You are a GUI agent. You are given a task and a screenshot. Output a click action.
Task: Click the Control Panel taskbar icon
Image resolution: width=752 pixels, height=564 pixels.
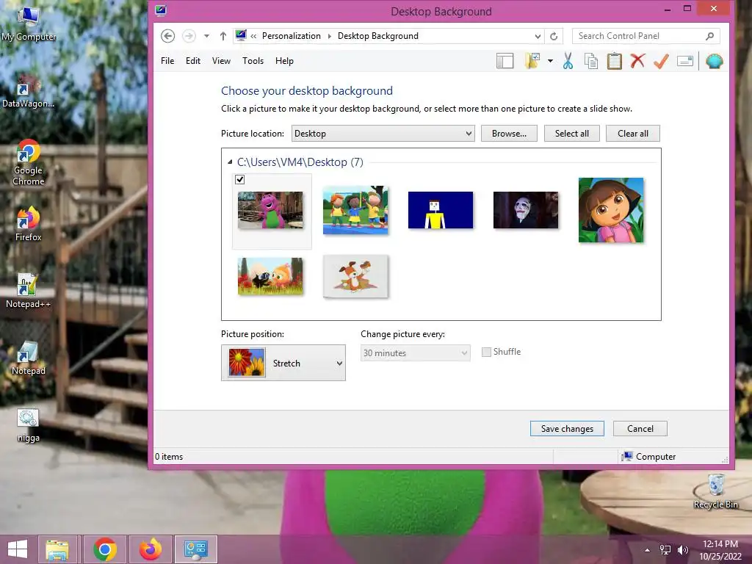pos(196,549)
